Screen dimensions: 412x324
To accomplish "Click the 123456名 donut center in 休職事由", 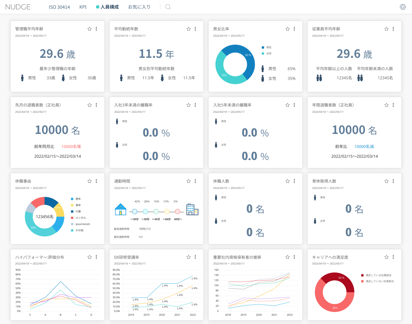I will [x=45, y=217].
